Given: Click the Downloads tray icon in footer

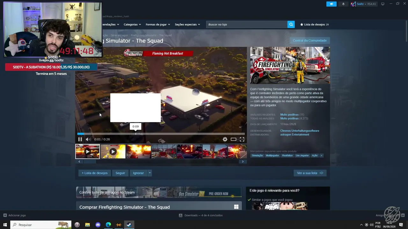Looking at the screenshot, I should tap(180, 215).
